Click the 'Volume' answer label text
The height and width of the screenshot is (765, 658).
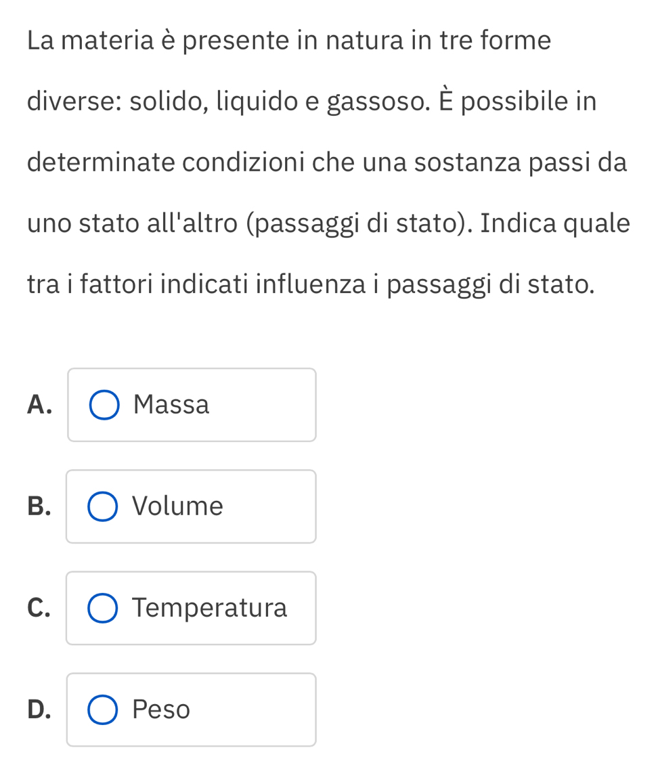click(x=178, y=506)
